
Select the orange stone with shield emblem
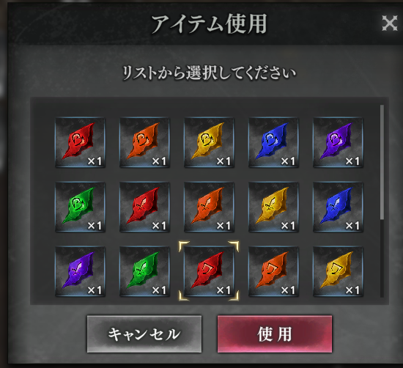274,271
